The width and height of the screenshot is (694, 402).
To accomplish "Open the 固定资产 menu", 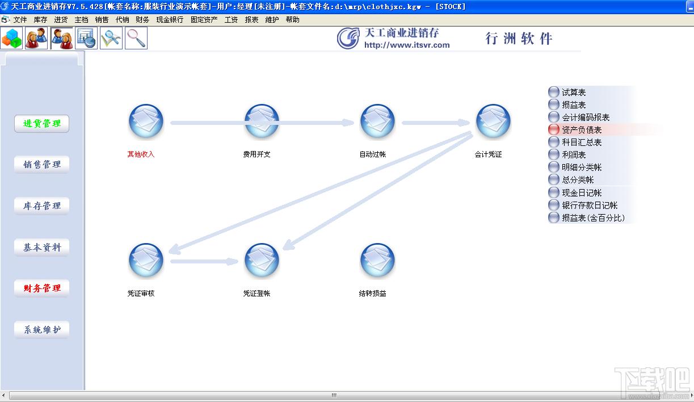I will [x=204, y=19].
